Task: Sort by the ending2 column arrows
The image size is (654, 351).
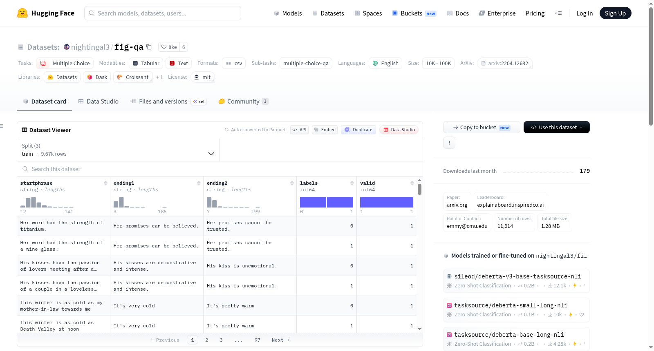Action: [292, 183]
